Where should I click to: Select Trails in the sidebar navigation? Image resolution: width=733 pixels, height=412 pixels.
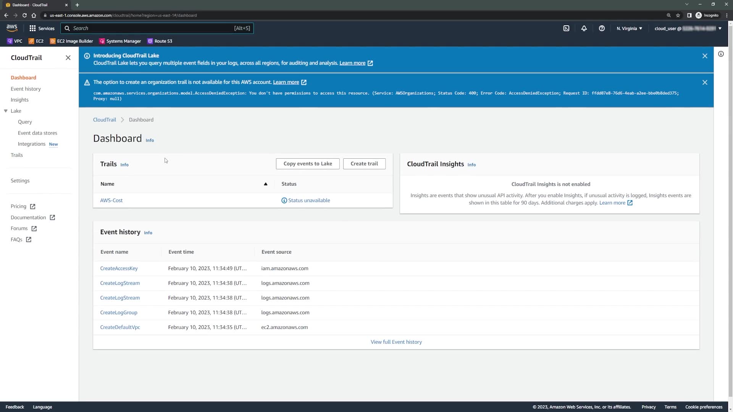[x=17, y=155]
